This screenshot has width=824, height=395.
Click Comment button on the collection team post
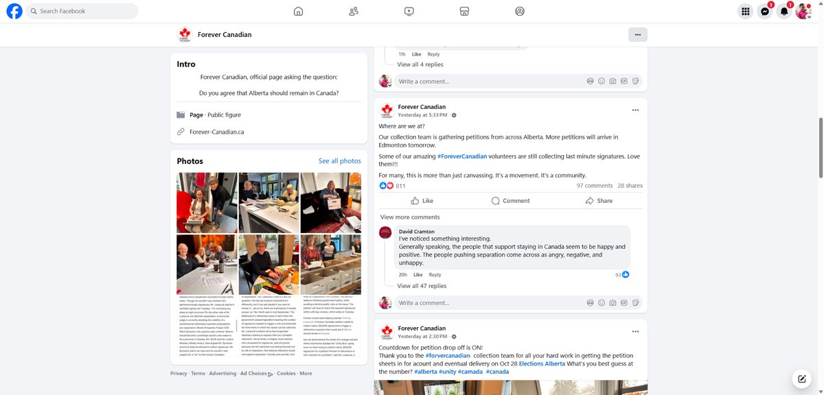[x=511, y=201]
